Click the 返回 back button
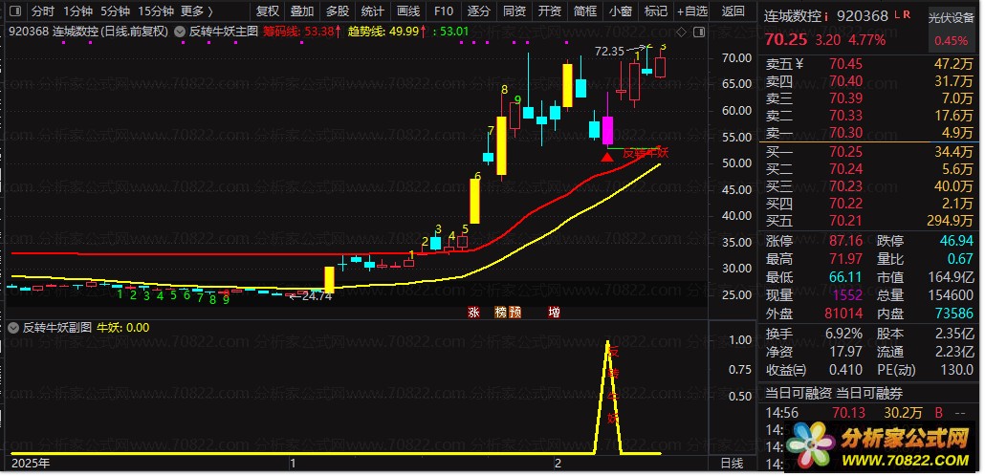Image resolution: width=985 pixels, height=476 pixels. coord(733,11)
